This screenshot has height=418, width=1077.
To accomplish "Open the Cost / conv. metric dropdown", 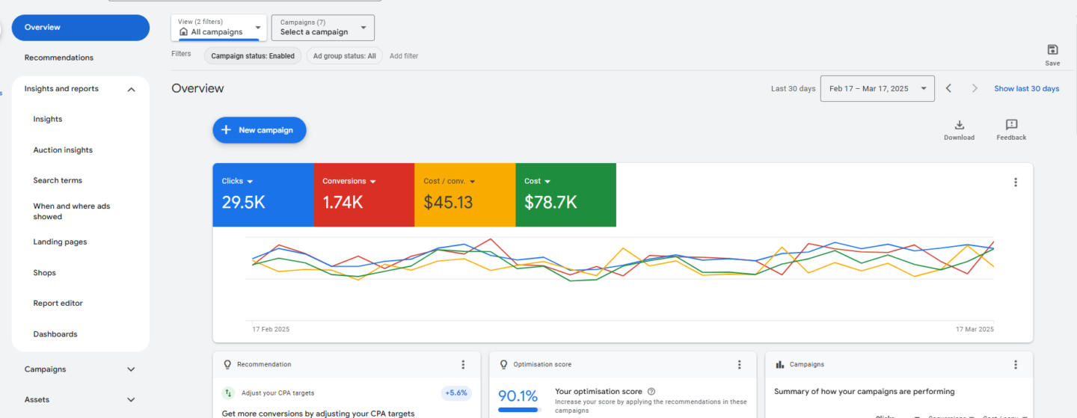I will (x=473, y=182).
